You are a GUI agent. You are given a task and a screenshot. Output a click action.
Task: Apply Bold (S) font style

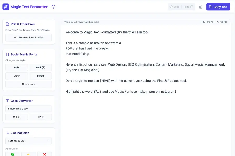pos(40,67)
